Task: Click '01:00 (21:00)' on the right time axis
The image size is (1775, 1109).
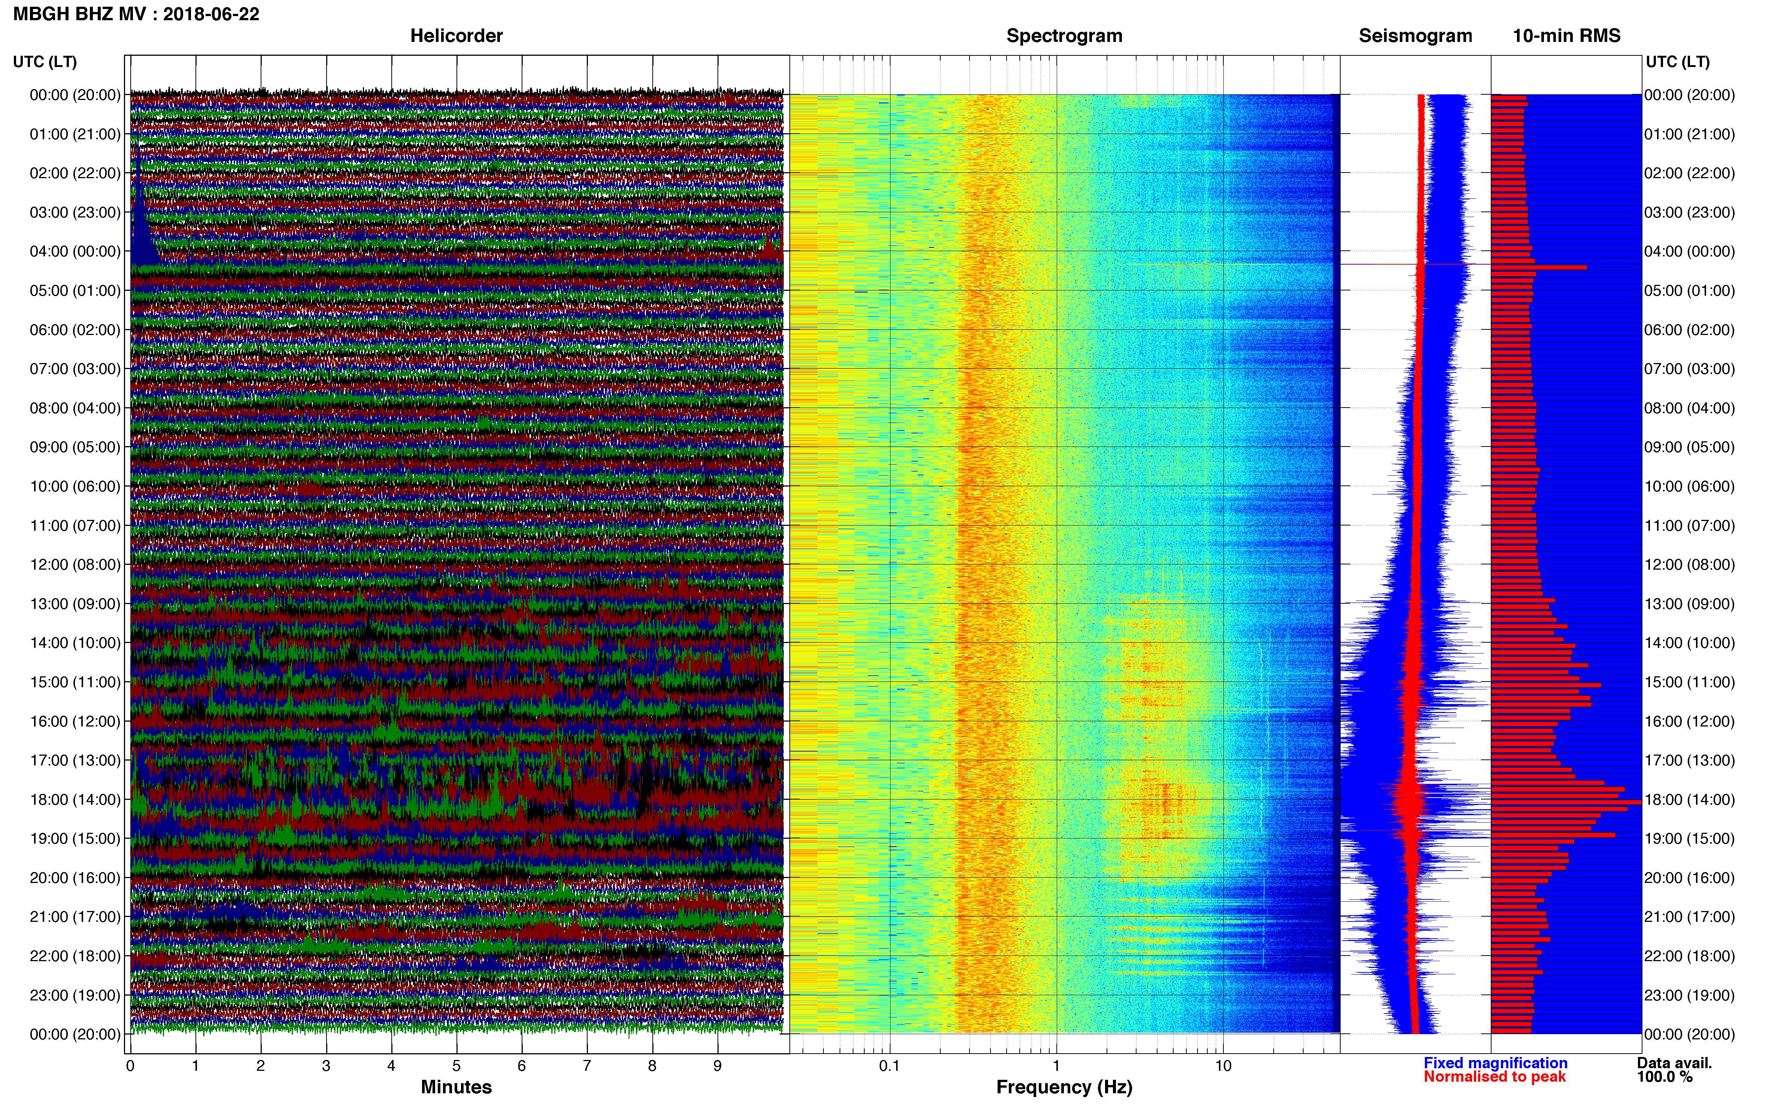Action: 1690,134
